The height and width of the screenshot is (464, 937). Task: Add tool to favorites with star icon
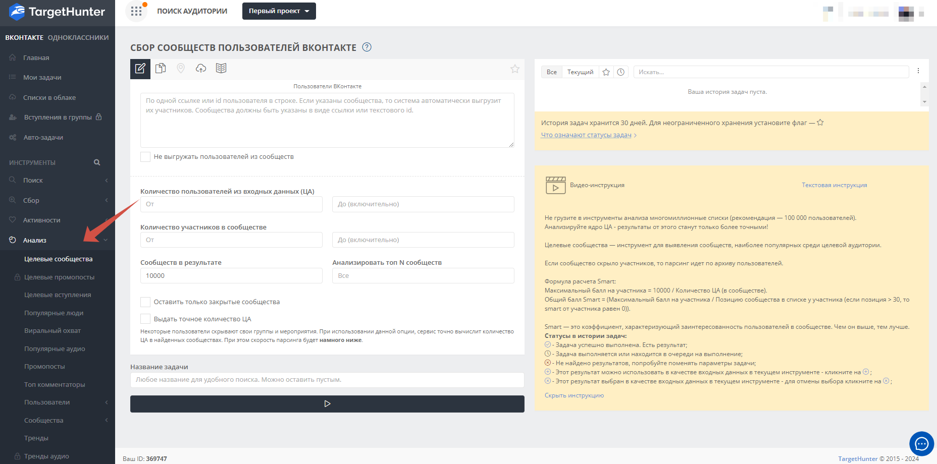514,69
